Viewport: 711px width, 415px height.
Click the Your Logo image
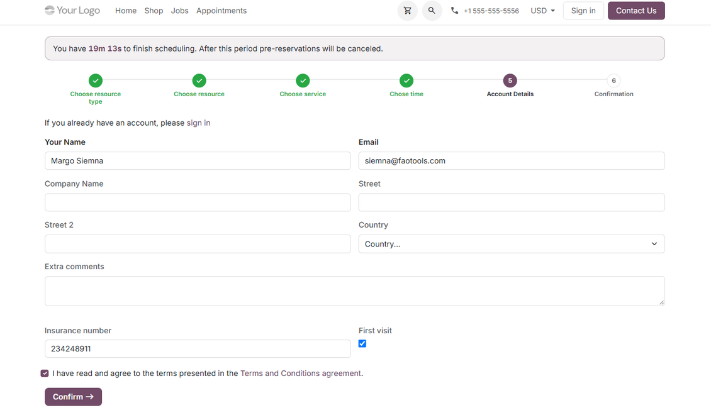[x=72, y=11]
